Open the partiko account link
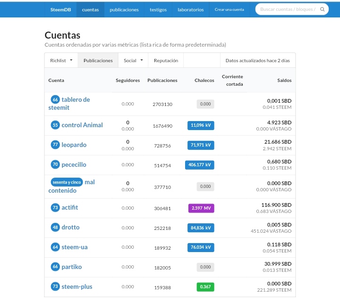 [72, 267]
